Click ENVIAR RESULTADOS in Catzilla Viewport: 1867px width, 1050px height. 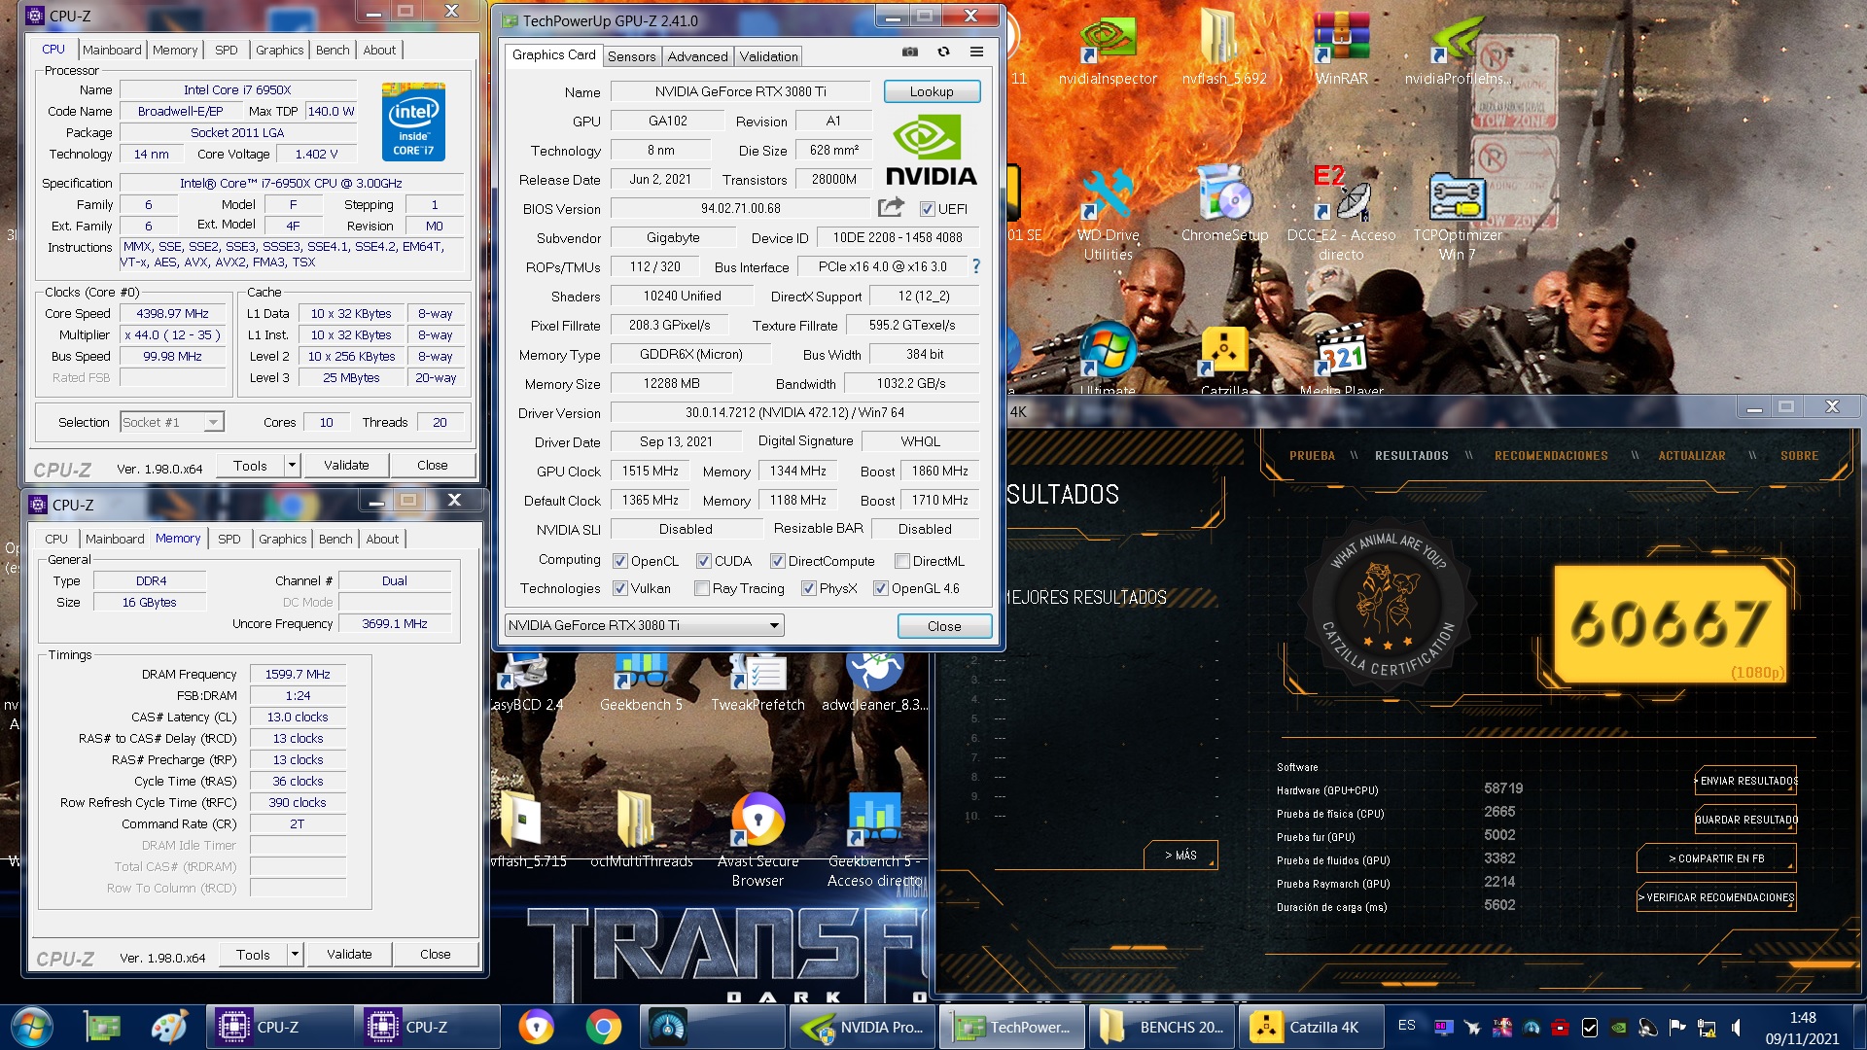[x=1746, y=781]
